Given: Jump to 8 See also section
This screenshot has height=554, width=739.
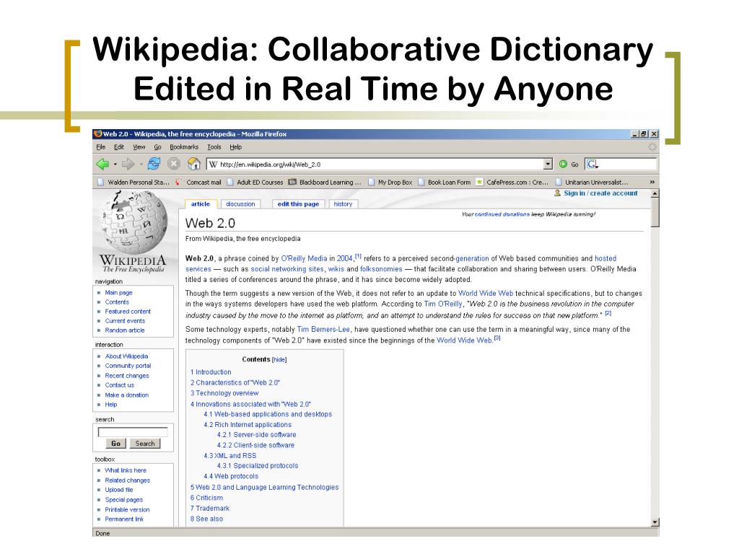Looking at the screenshot, I should 206,519.
